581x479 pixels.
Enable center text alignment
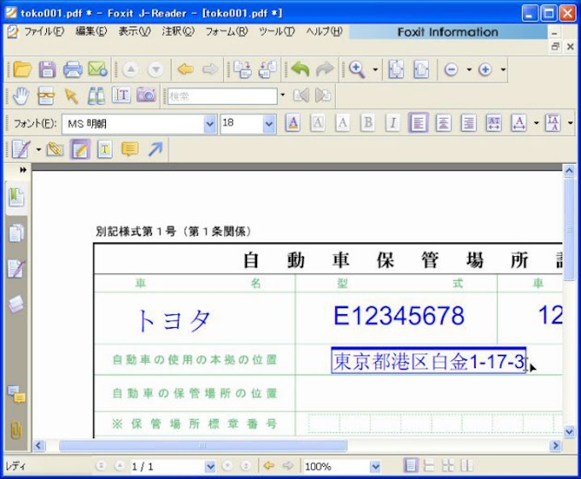[443, 123]
